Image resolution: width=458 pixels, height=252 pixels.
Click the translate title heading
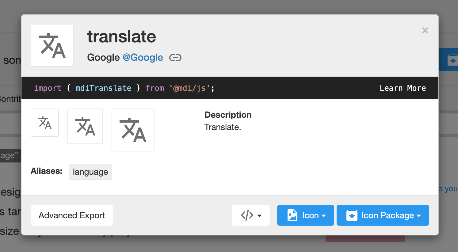tap(121, 36)
